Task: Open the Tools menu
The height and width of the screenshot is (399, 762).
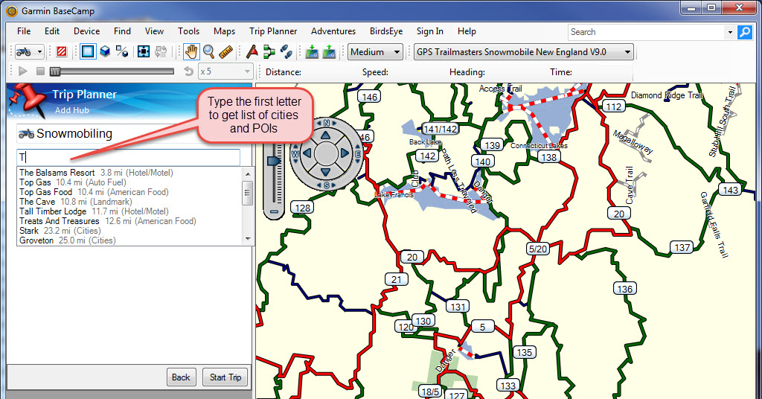Action: [x=188, y=31]
